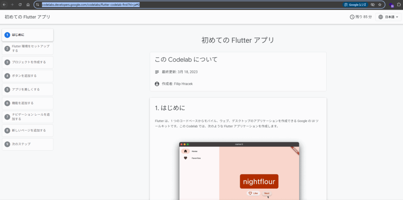
Task: Click the person icon beside 作成者
Action: coord(157,84)
